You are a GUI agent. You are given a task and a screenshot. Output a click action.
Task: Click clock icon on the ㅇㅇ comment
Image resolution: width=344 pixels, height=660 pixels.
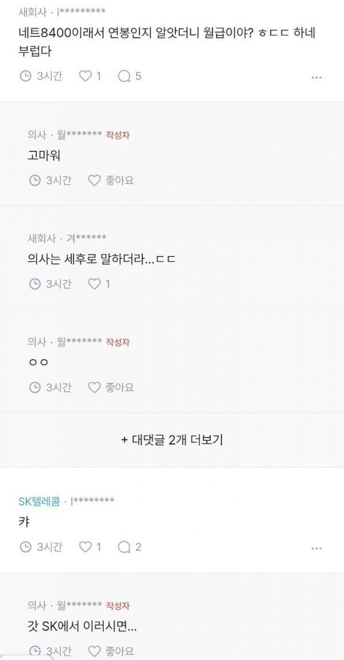(35, 387)
